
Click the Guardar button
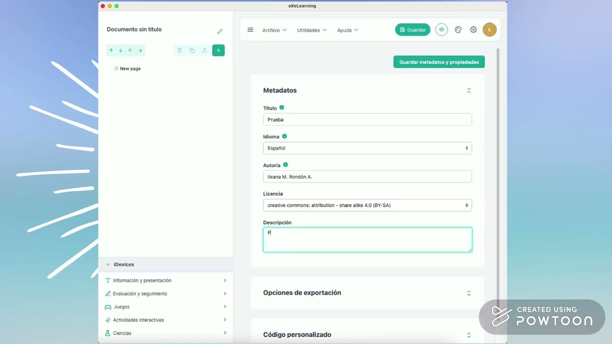pos(413,30)
